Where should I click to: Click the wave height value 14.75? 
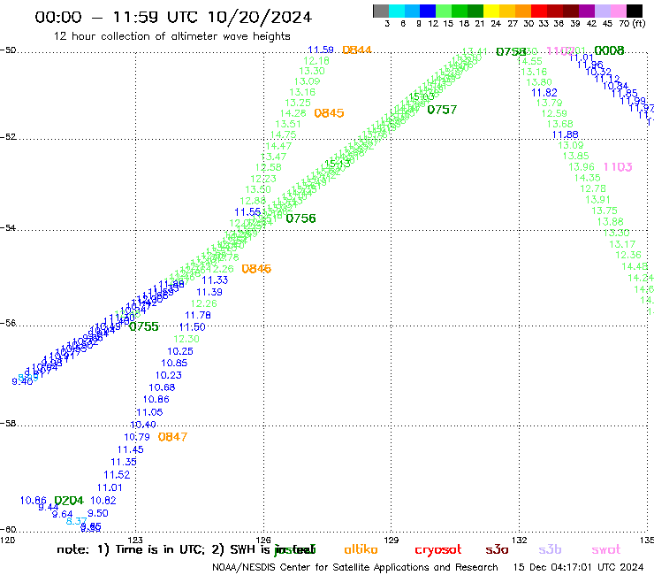tap(283, 134)
